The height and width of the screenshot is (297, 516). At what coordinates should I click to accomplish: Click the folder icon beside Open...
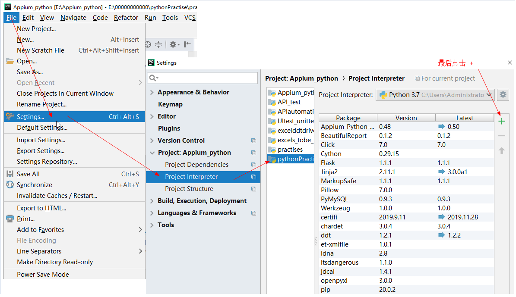pyautogui.click(x=10, y=61)
